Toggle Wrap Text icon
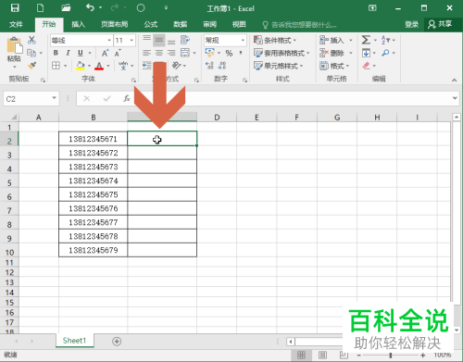 coord(185,40)
